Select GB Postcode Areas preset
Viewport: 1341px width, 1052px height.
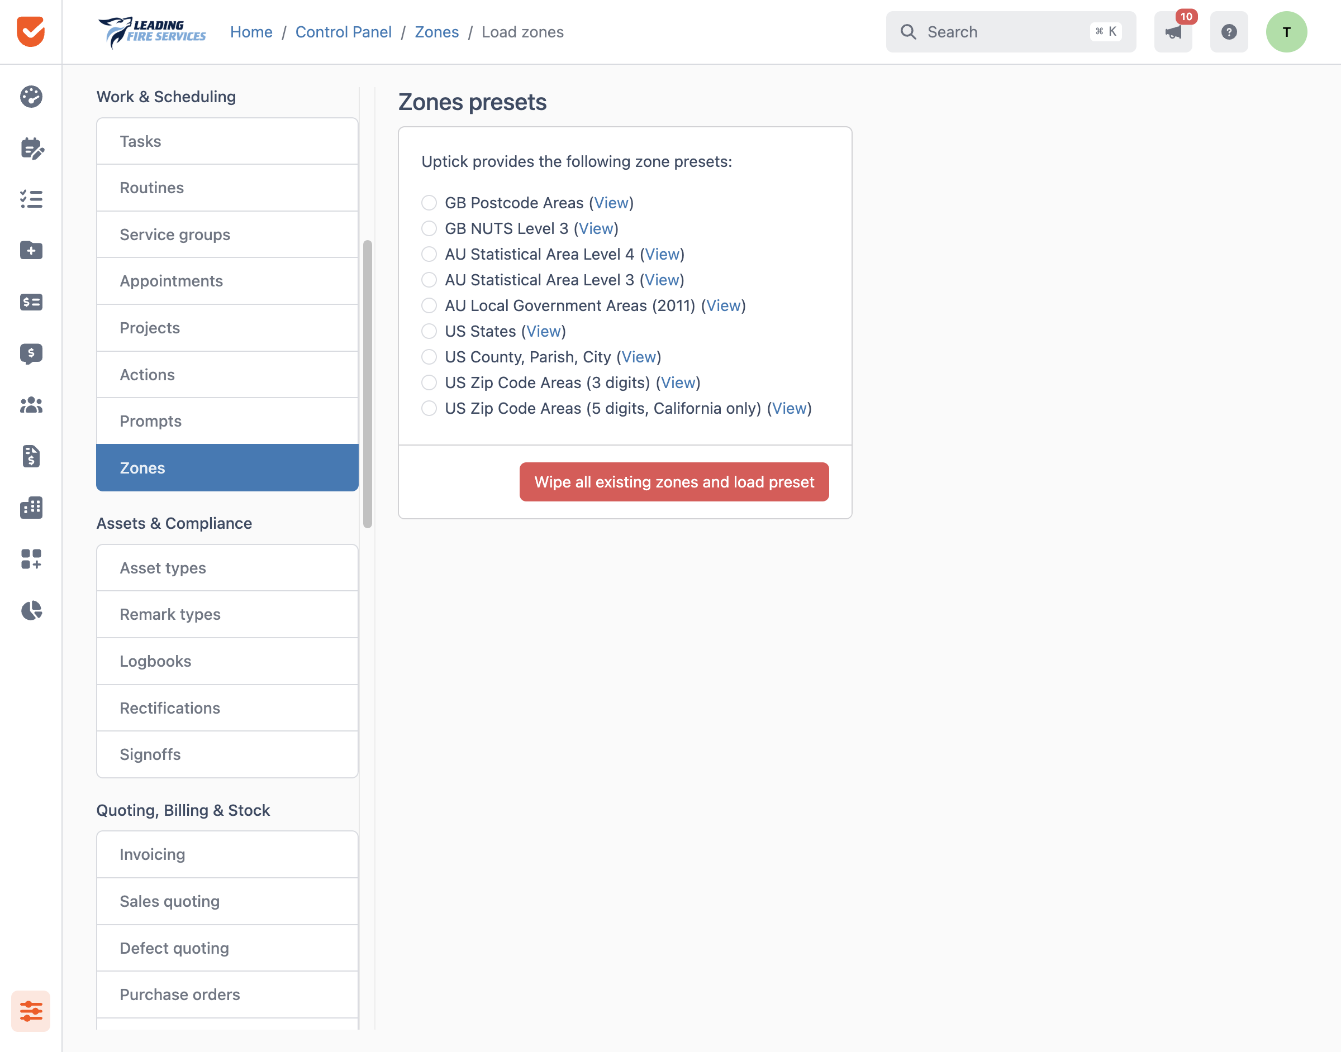click(429, 203)
